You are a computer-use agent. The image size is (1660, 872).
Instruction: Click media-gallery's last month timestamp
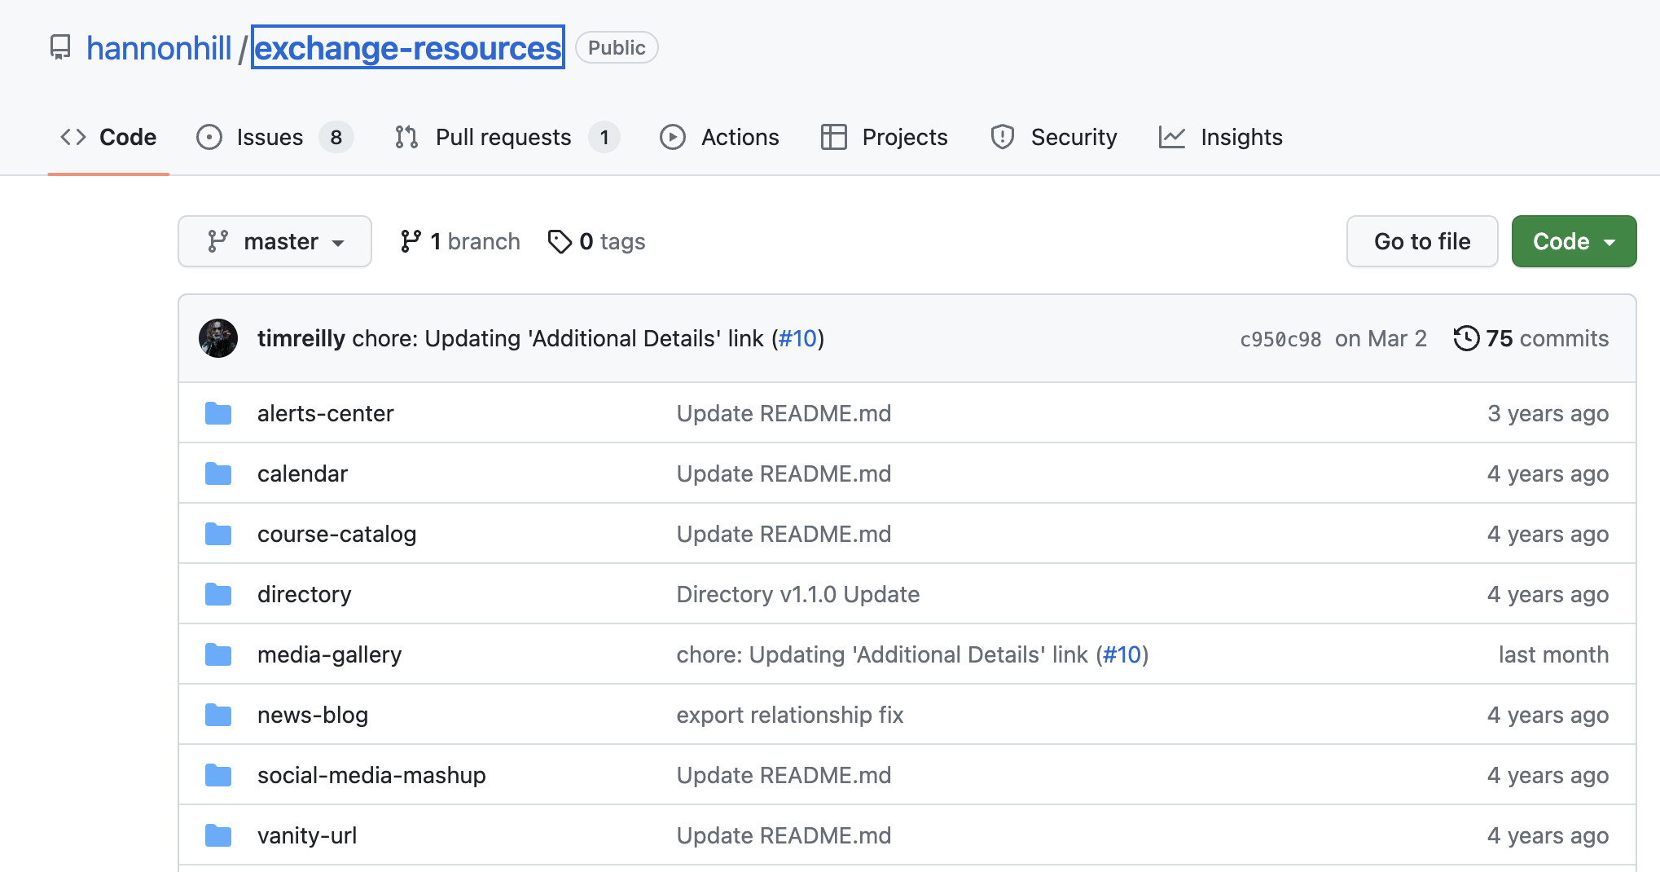[x=1553, y=654]
